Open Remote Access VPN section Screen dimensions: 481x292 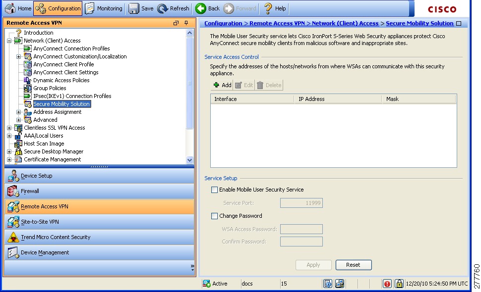tap(99, 206)
